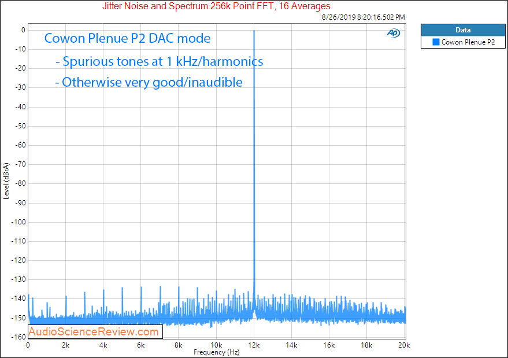Click the 'Cowon Plenue P2 DAC mode' annotation
This screenshot has width=508, height=358.
(x=127, y=38)
